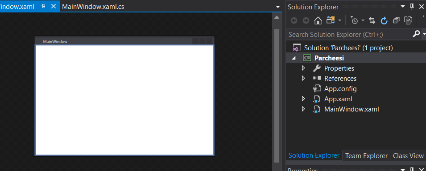Open the document tabs overflow dropdown
Image resolution: width=426 pixels, height=171 pixels.
(x=277, y=7)
